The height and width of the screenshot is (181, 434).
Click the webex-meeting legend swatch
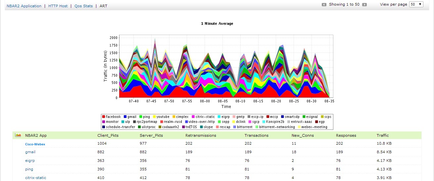(x=299, y=127)
